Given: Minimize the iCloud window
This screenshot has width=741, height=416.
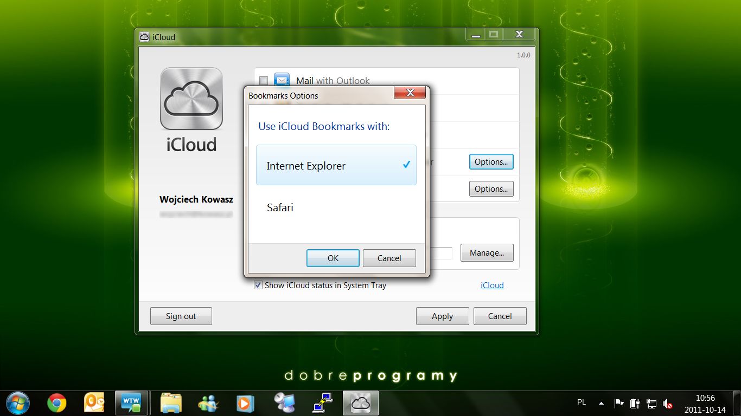Looking at the screenshot, I should pyautogui.click(x=476, y=35).
